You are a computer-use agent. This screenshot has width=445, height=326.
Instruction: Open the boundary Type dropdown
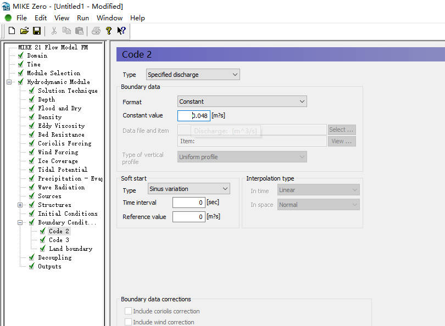click(193, 75)
